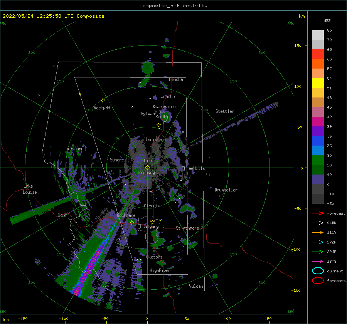Screen dimensions: 347x324
Task: Click the Innisfail label
Action: click(x=156, y=139)
